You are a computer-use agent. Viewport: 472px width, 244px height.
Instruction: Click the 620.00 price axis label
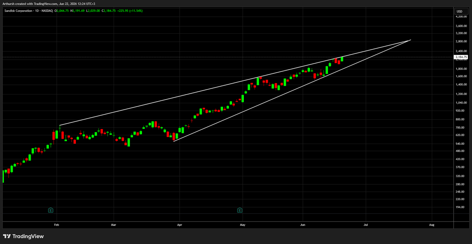(x=460, y=135)
